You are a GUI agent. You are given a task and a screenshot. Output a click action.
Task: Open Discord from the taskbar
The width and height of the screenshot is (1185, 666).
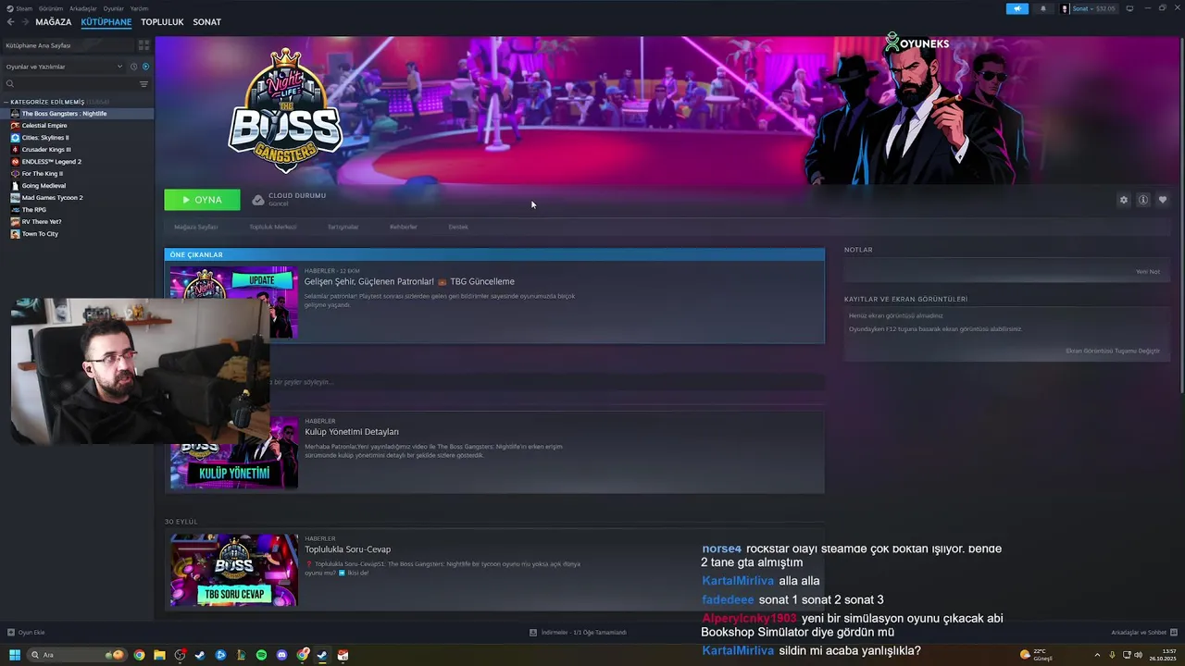click(x=281, y=655)
